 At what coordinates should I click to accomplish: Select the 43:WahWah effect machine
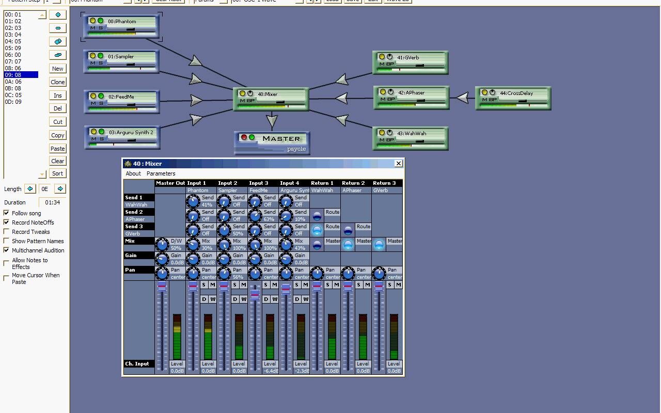pos(411,138)
